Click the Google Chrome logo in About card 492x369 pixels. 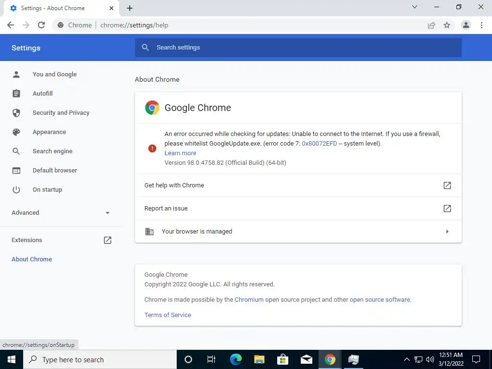[x=152, y=108]
